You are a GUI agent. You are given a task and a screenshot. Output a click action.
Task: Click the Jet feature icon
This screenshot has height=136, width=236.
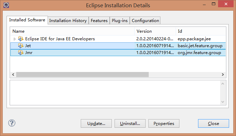[21, 46]
